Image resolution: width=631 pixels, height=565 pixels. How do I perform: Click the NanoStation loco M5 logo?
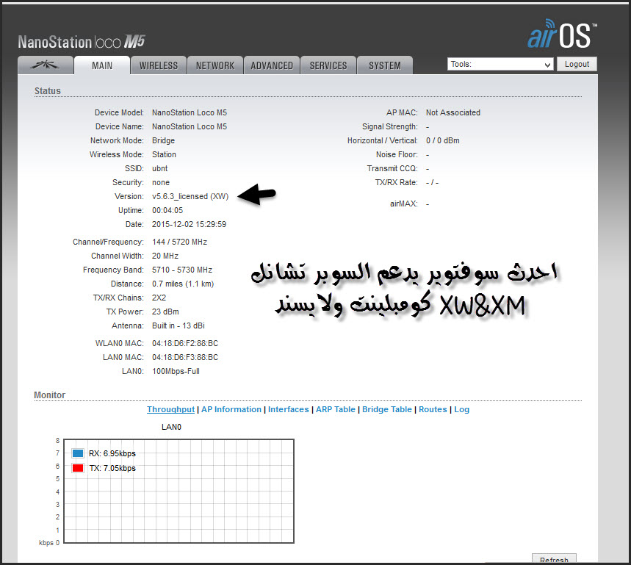click(82, 41)
